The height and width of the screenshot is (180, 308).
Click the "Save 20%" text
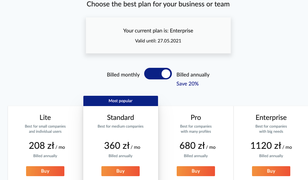pyautogui.click(x=187, y=84)
